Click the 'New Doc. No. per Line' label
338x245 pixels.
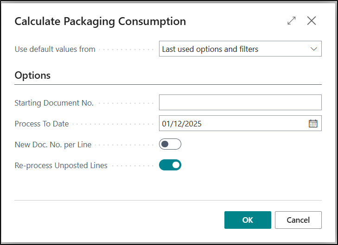point(53,144)
